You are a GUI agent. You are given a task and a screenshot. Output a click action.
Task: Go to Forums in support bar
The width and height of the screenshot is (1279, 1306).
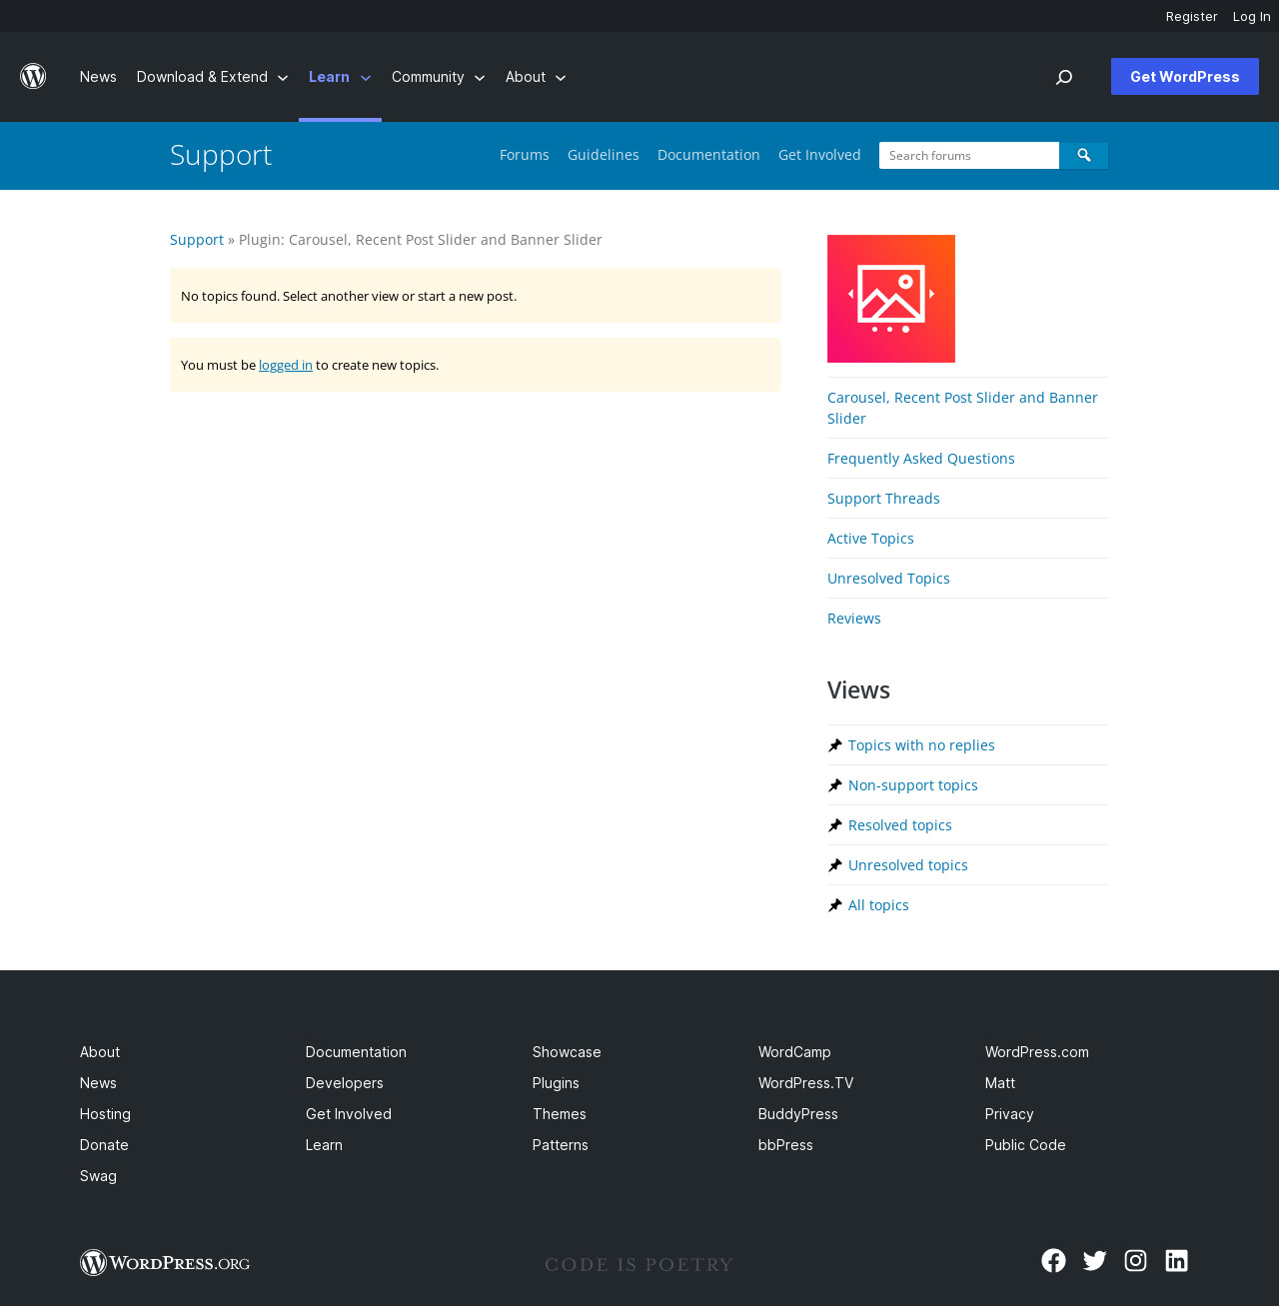click(525, 155)
